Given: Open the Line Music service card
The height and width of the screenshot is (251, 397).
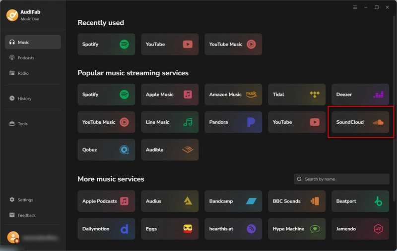Looking at the screenshot, I should click(x=170, y=122).
